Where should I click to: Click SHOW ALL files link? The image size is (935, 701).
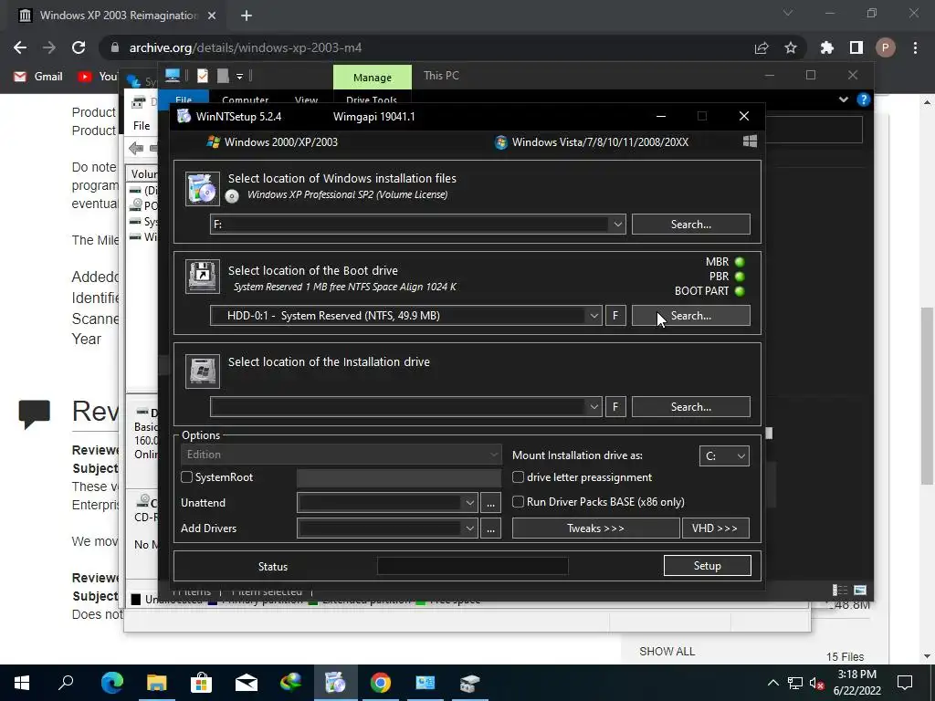667,651
